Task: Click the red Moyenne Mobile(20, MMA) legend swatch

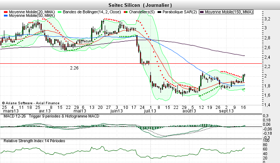Action: click(6, 12)
